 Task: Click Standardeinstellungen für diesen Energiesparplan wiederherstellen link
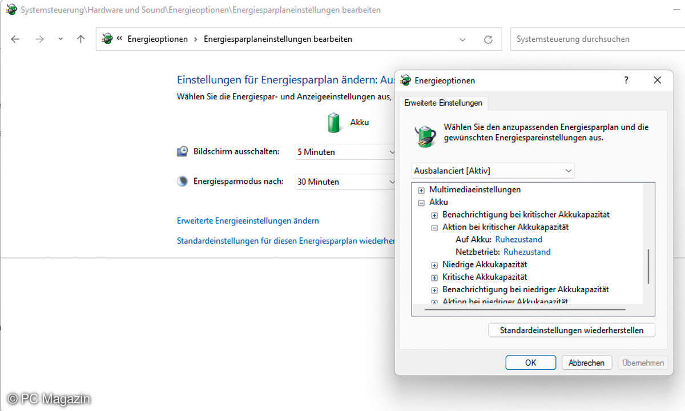(285, 241)
